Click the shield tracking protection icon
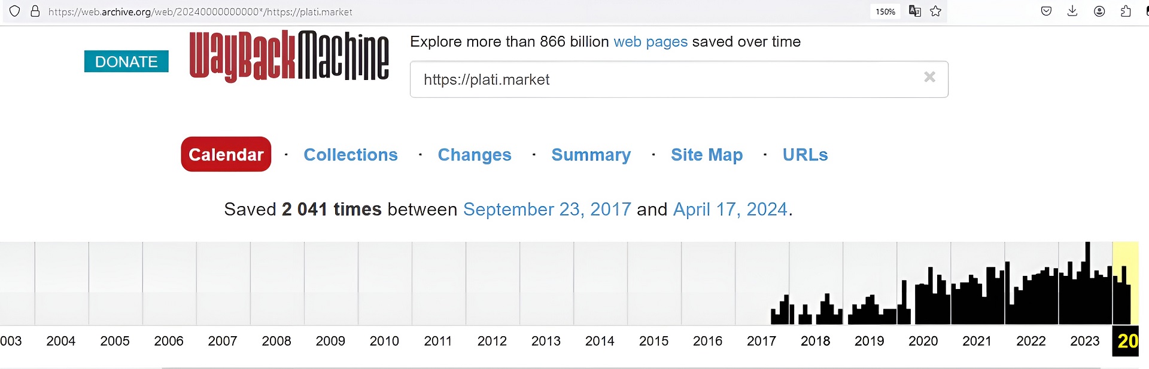Image resolution: width=1149 pixels, height=369 pixels. click(15, 11)
